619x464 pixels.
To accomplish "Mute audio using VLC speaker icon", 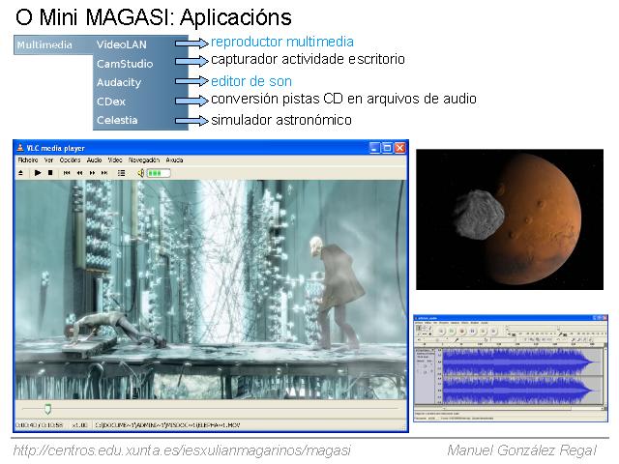I will [140, 172].
